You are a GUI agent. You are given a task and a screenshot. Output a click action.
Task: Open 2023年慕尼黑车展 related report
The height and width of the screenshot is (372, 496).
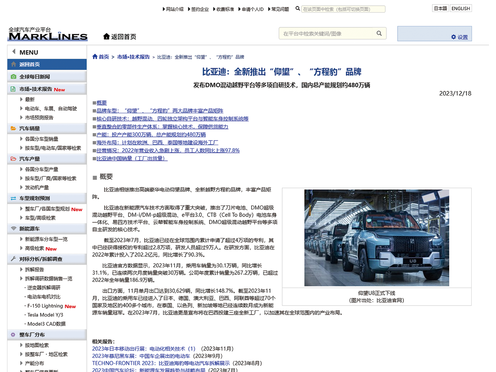(141, 356)
